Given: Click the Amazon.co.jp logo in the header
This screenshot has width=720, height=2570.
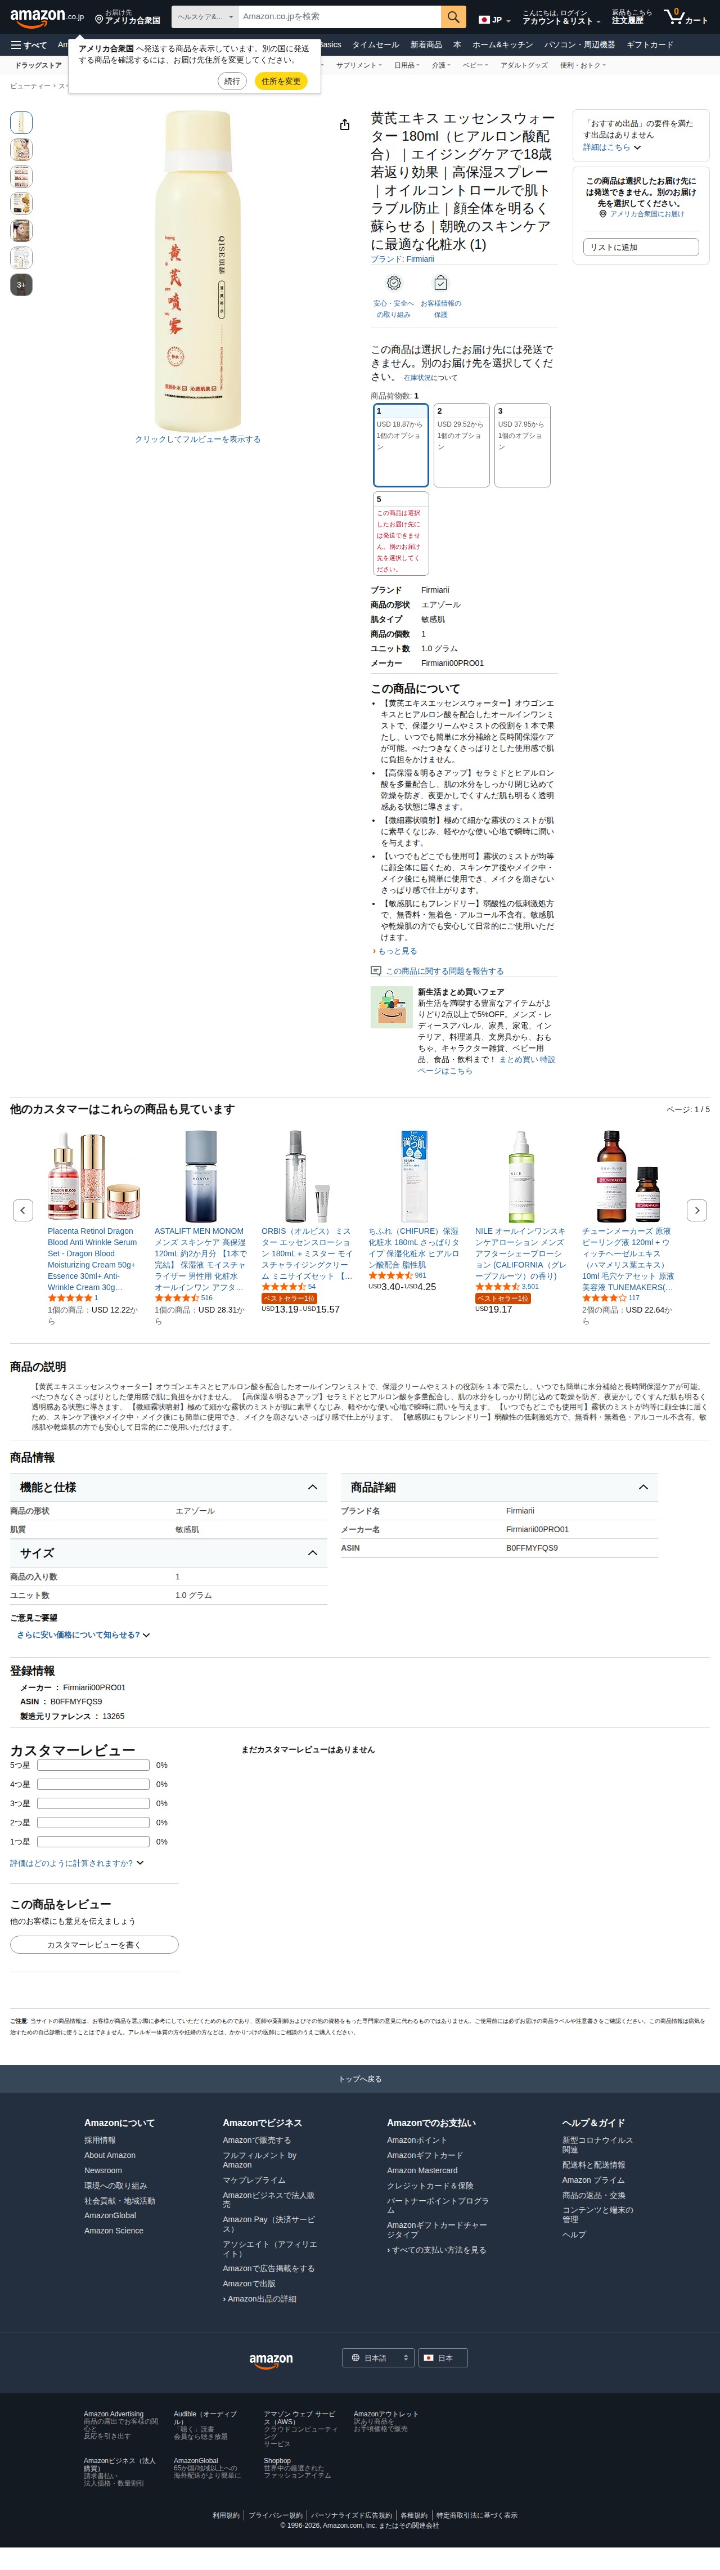Looking at the screenshot, I should point(47,17).
